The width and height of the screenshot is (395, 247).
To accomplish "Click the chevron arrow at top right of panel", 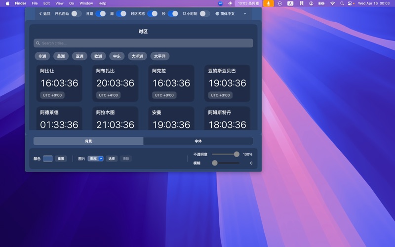I will (x=245, y=14).
